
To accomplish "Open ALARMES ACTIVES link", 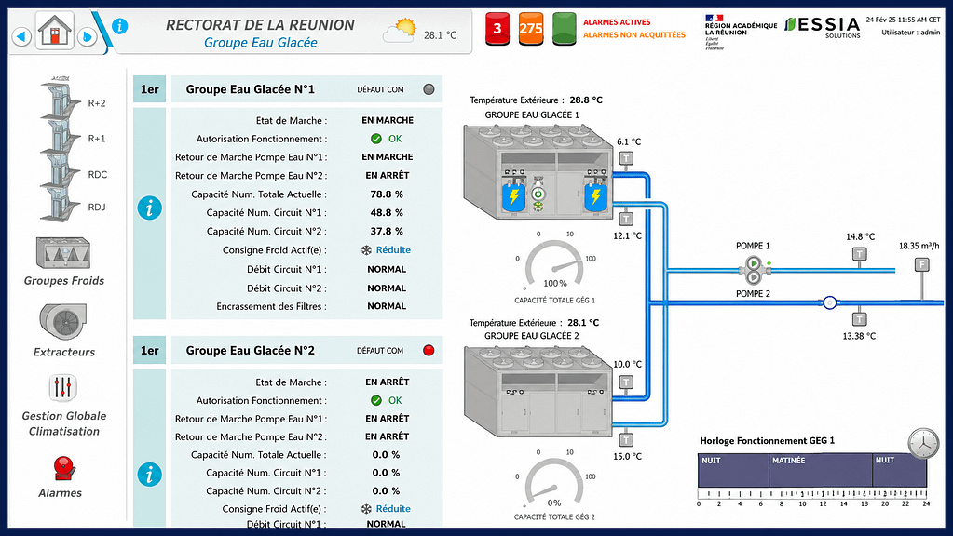I will coord(617,21).
